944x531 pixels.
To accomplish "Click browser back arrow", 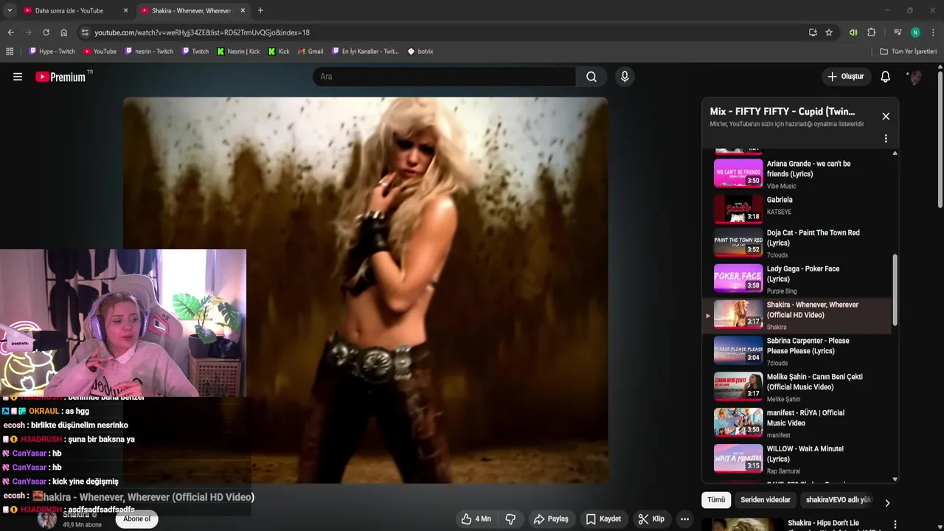I will point(10,32).
